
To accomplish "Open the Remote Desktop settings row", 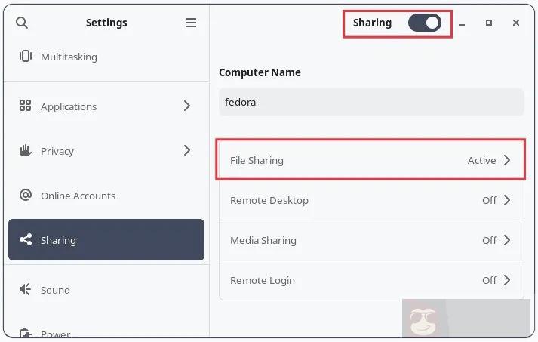I will click(x=370, y=200).
